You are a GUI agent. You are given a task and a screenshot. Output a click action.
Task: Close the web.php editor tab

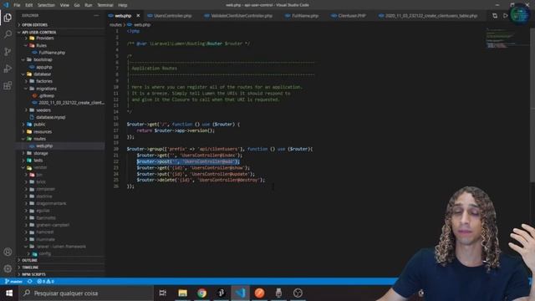[138, 16]
